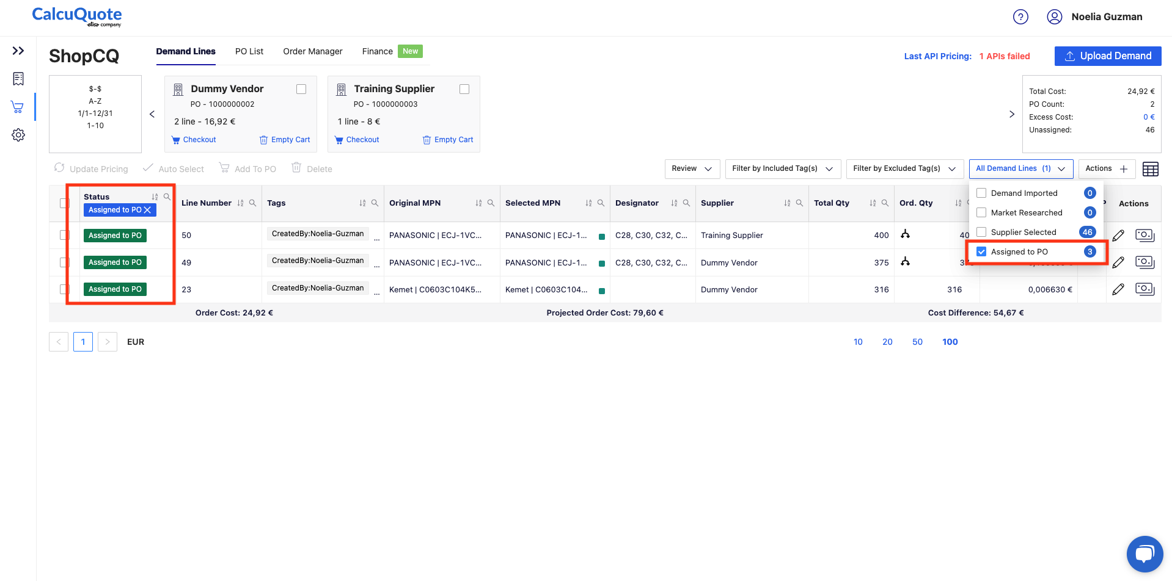Checkout the Dummy Vendor cart
The height and width of the screenshot is (581, 1172).
(x=194, y=140)
